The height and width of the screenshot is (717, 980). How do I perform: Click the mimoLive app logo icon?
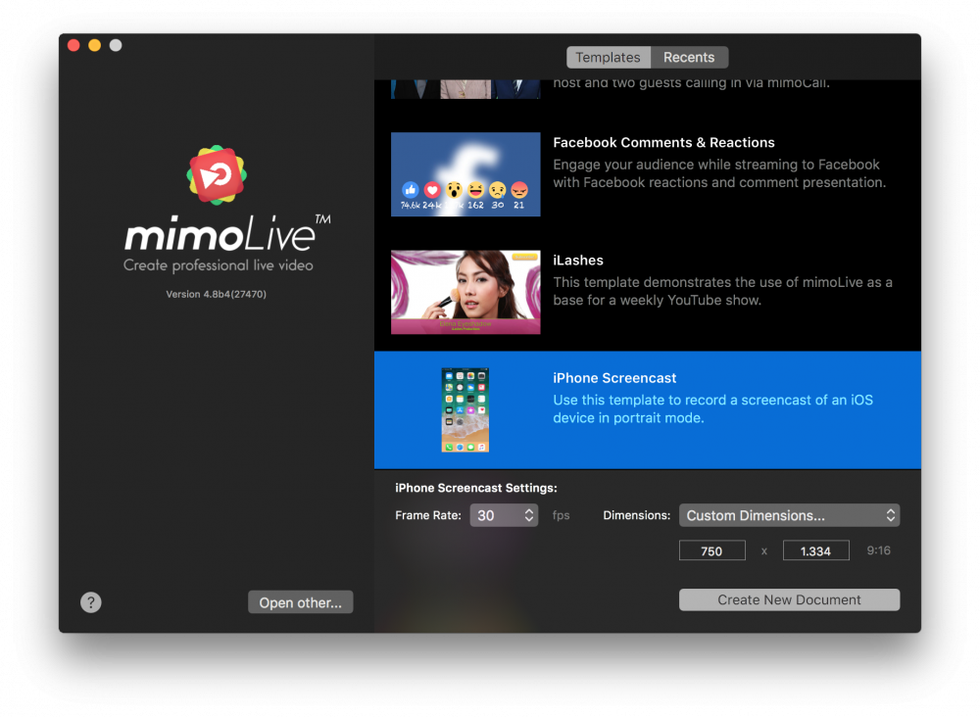(x=217, y=175)
